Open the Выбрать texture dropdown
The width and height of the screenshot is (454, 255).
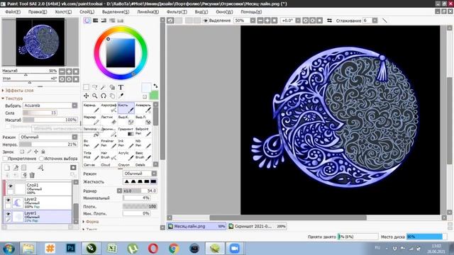[x=74, y=106]
